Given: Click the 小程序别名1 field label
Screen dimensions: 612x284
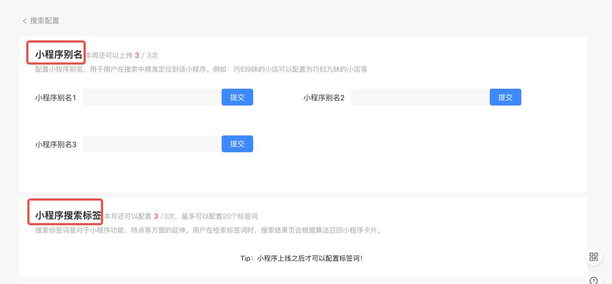Looking at the screenshot, I should pos(55,98).
